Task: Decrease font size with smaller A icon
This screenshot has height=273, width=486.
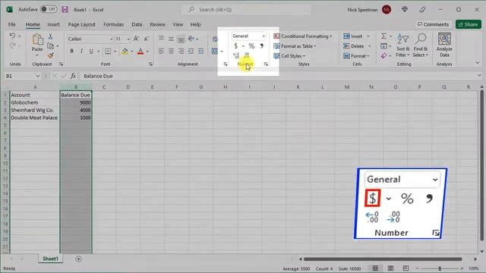Action: 147,39
